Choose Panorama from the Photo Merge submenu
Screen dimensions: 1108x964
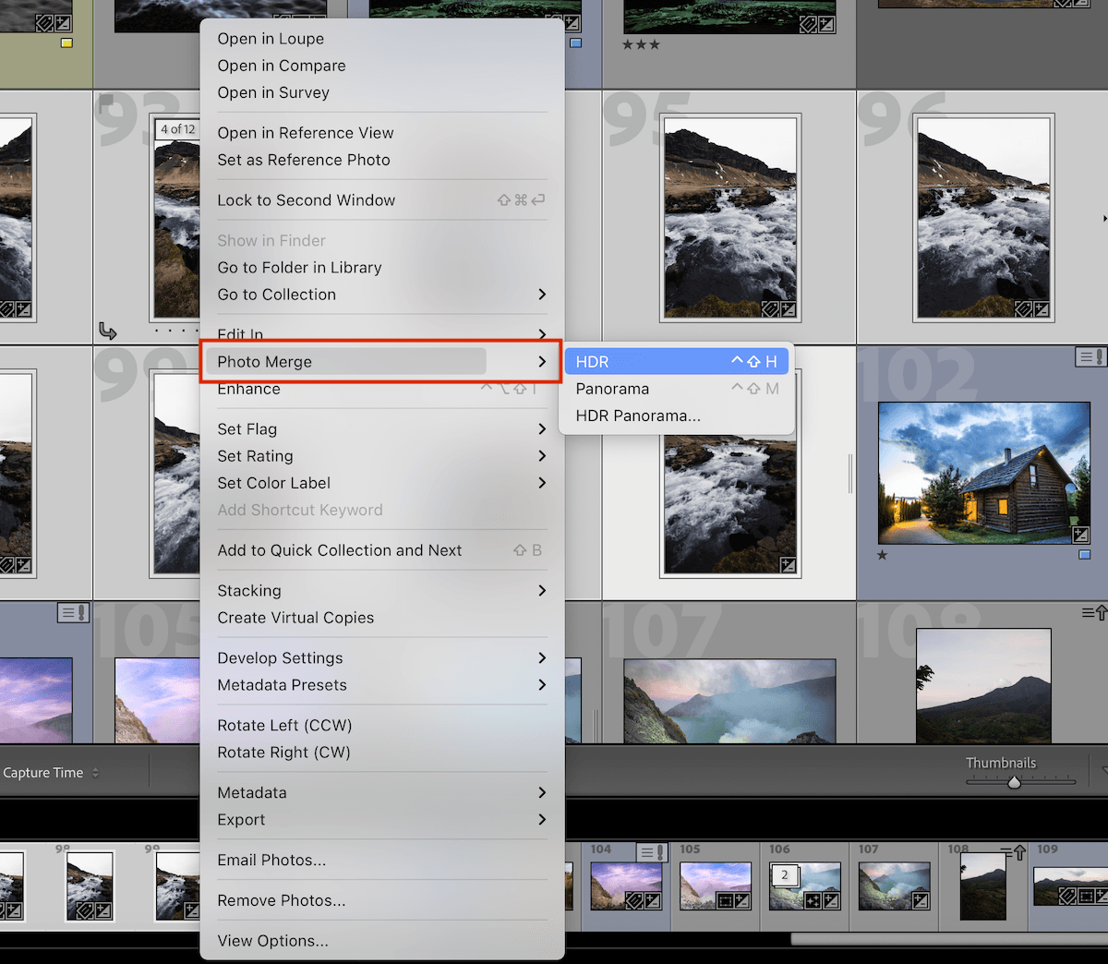(612, 388)
